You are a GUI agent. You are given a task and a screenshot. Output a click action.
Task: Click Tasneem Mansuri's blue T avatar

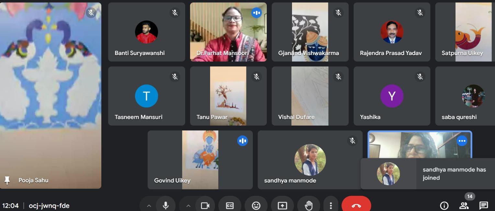pyautogui.click(x=146, y=96)
